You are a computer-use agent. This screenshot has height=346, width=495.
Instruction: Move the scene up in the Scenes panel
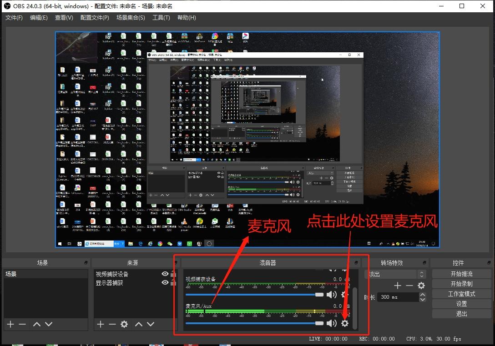pos(36,324)
